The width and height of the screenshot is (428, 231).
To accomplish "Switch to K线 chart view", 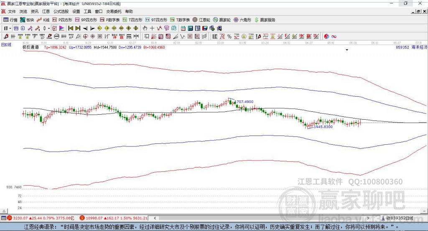I will tap(43, 20).
